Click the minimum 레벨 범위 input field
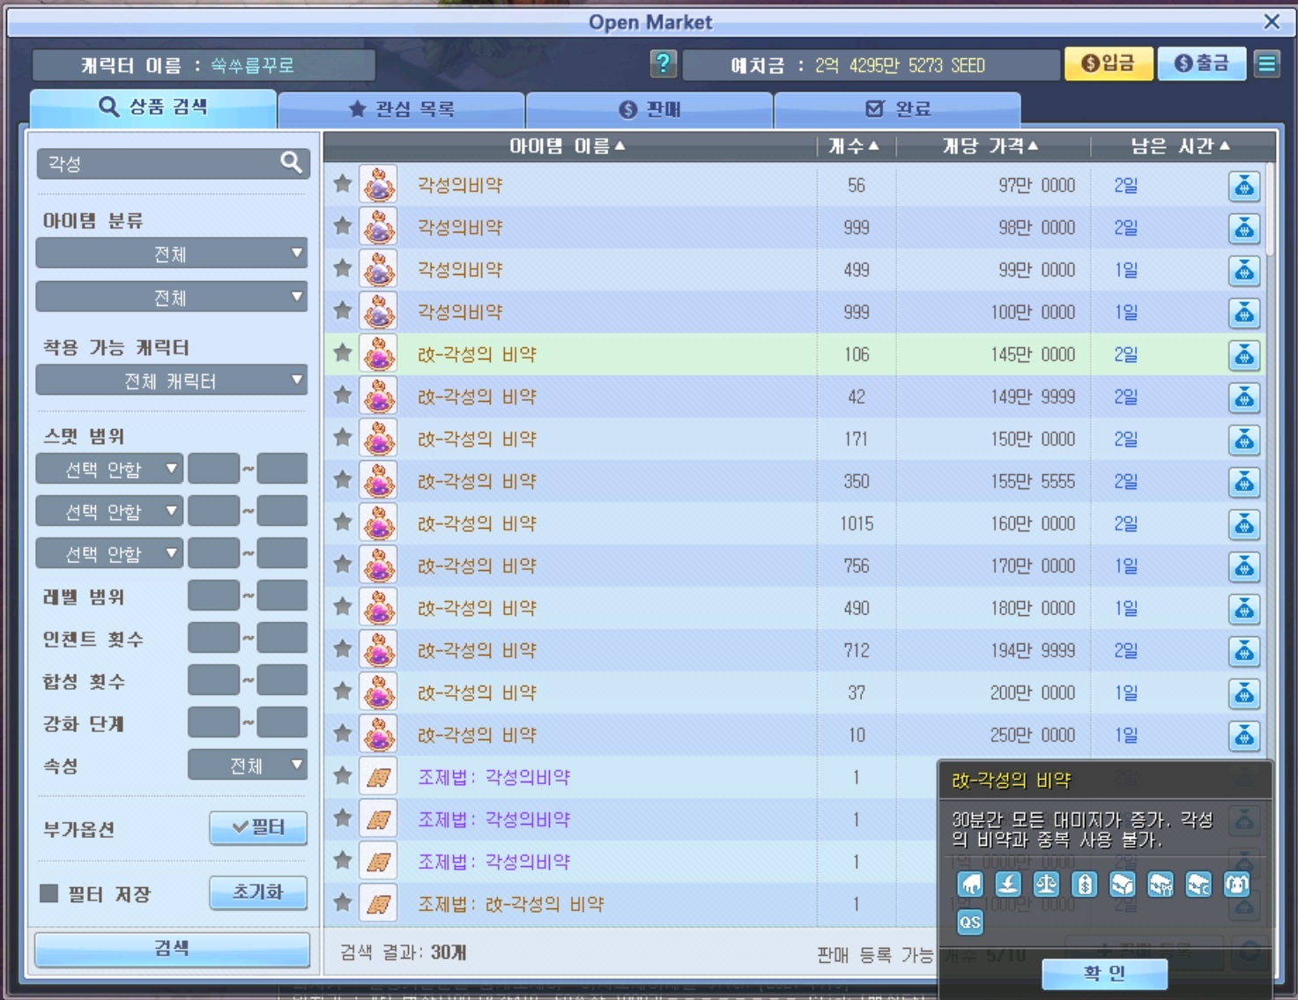This screenshot has height=1000, width=1298. tap(213, 596)
